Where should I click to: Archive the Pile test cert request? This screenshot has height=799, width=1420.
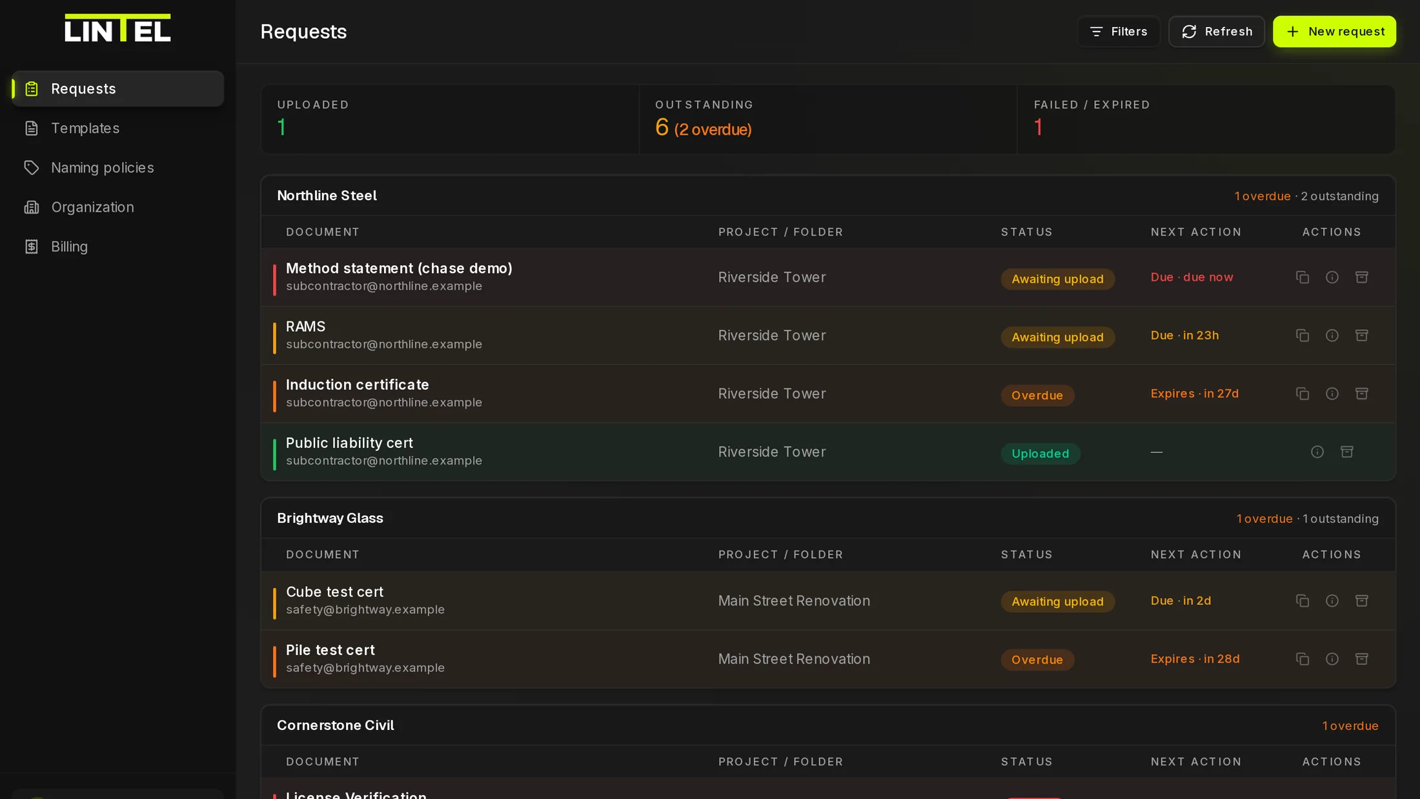point(1362,659)
